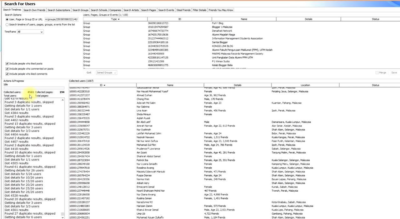Toggle the Merge checkbox
This screenshot has height=219, width=400.
(381, 73)
